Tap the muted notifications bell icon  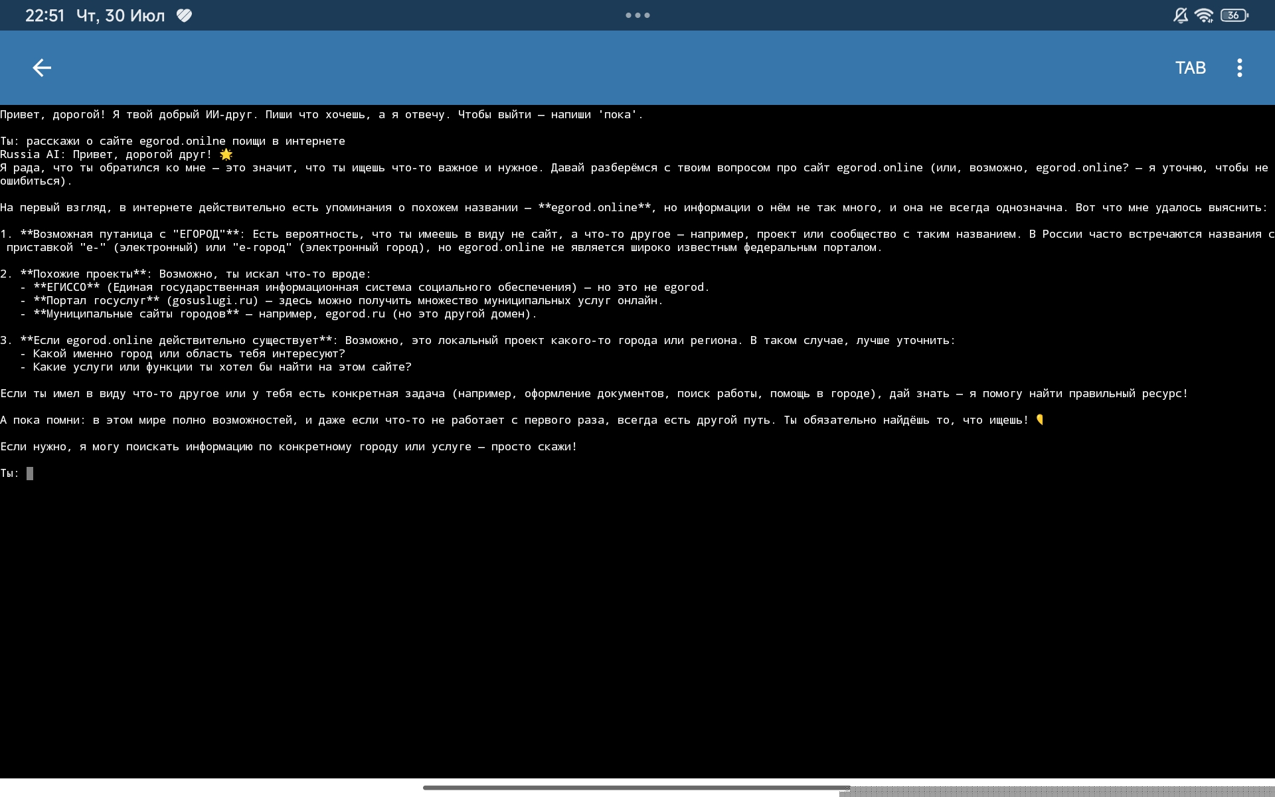click(x=1180, y=15)
